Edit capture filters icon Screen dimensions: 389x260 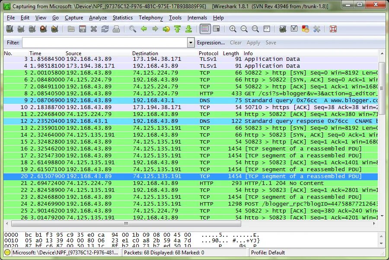pos(283,29)
